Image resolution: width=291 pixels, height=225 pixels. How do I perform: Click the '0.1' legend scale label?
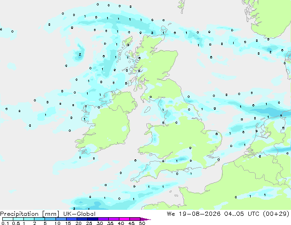(x=5, y=223)
